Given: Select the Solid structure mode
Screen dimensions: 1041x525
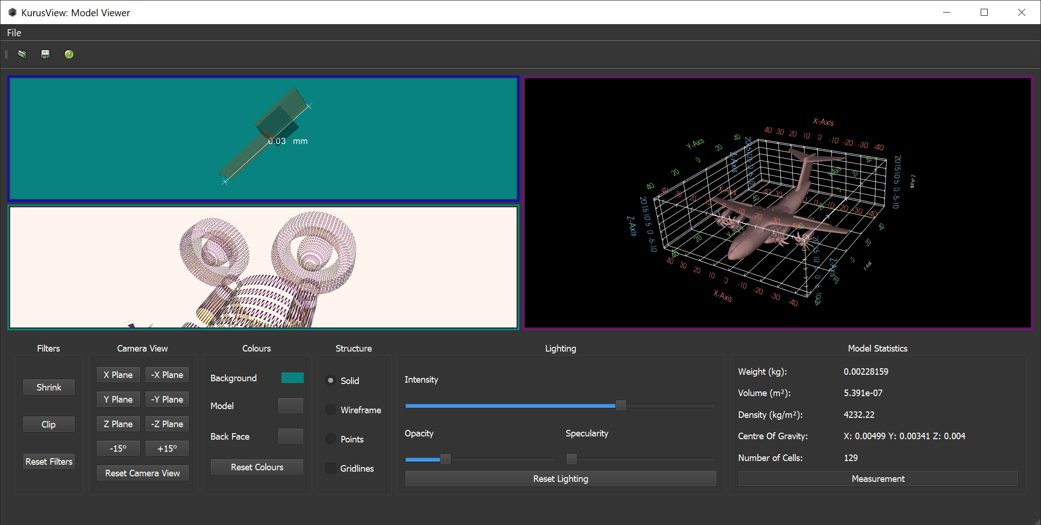Looking at the screenshot, I should [x=330, y=380].
